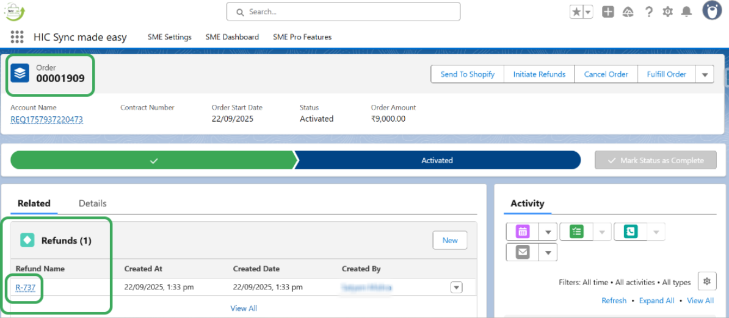This screenshot has height=318, width=729.
Task: Click the Status value Activated
Action: (317, 119)
